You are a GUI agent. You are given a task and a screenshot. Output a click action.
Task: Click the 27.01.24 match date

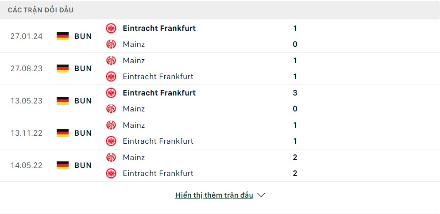click(27, 36)
